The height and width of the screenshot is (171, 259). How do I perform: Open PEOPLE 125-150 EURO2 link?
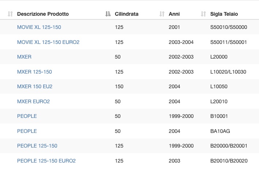(x=46, y=161)
